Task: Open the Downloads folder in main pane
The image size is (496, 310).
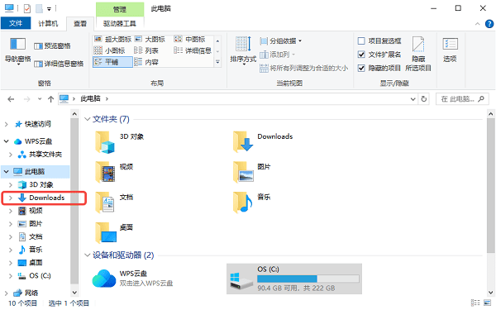Action: tap(263, 142)
